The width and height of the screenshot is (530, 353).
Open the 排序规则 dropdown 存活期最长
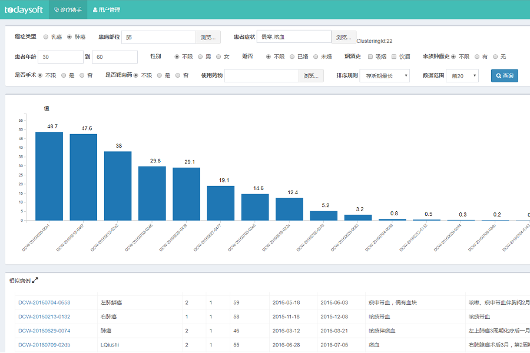tap(385, 76)
